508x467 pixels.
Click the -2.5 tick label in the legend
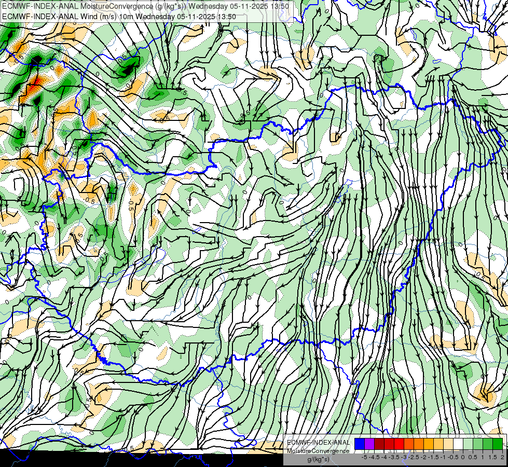(x=414, y=457)
